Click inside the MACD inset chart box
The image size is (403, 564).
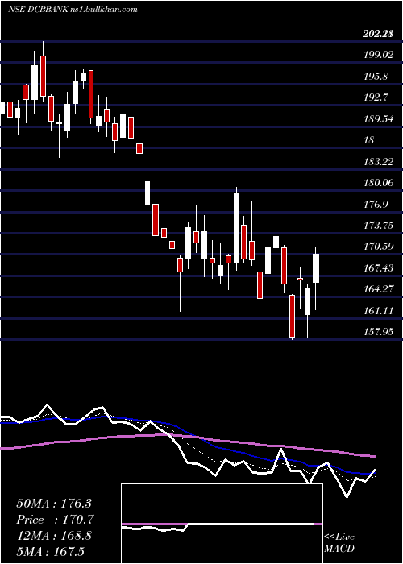point(222,524)
